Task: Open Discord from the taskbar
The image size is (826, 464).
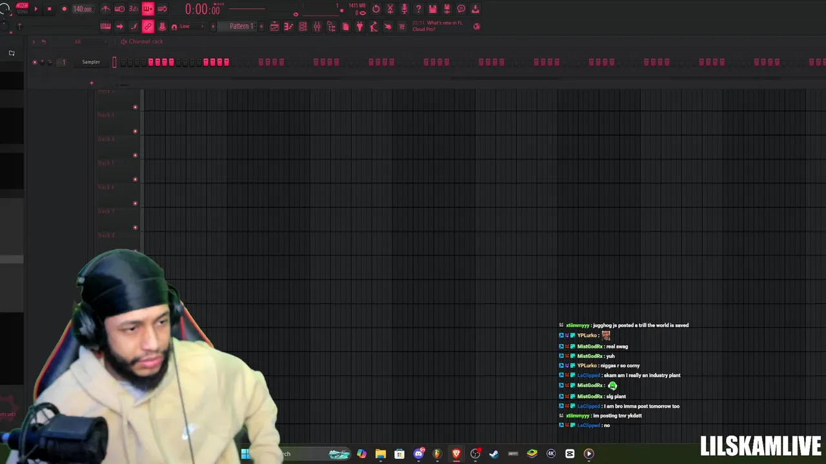Action: click(419, 454)
